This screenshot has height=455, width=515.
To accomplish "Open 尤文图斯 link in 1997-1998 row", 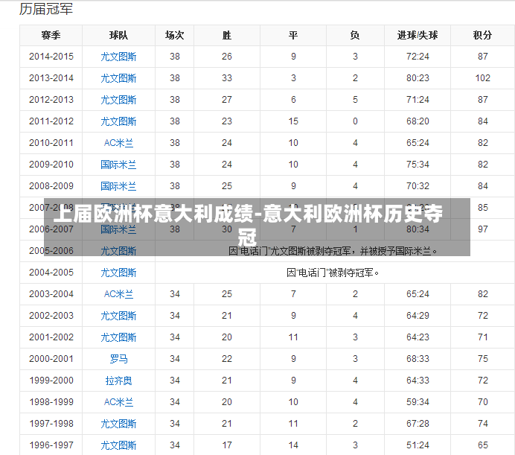I will click(x=118, y=424).
